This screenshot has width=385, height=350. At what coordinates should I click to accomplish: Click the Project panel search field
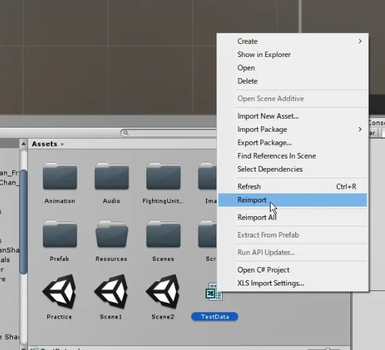(169, 133)
